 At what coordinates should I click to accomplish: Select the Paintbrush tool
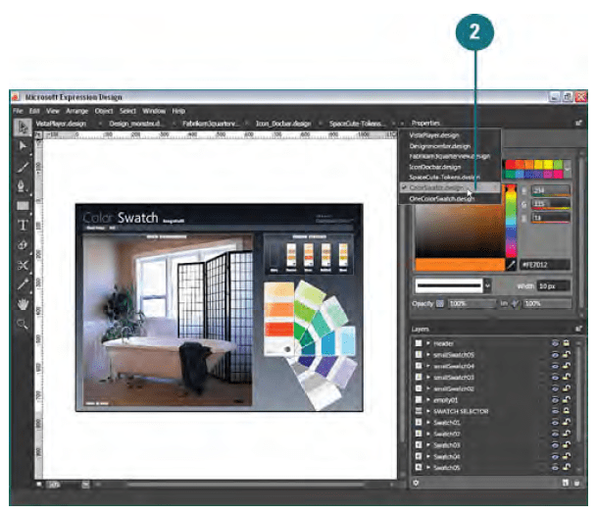(23, 166)
